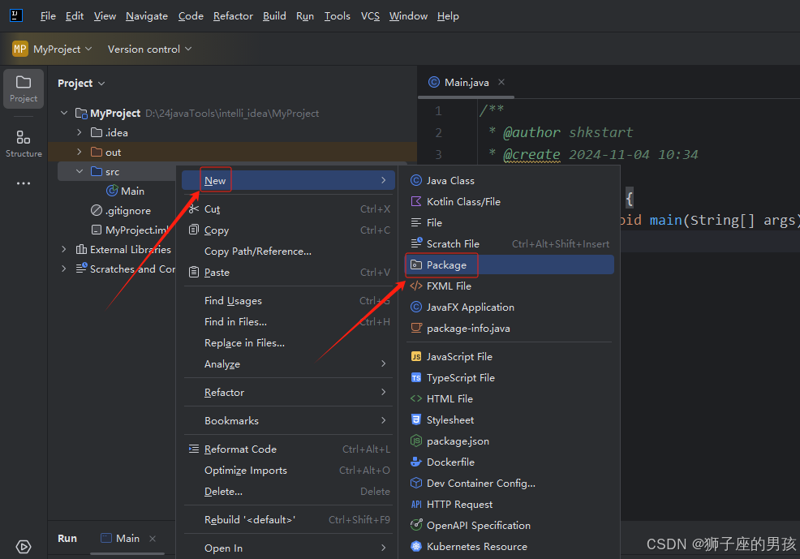The height and width of the screenshot is (559, 800).
Task: Expand Scratches and Consoles node
Action: pos(64,269)
